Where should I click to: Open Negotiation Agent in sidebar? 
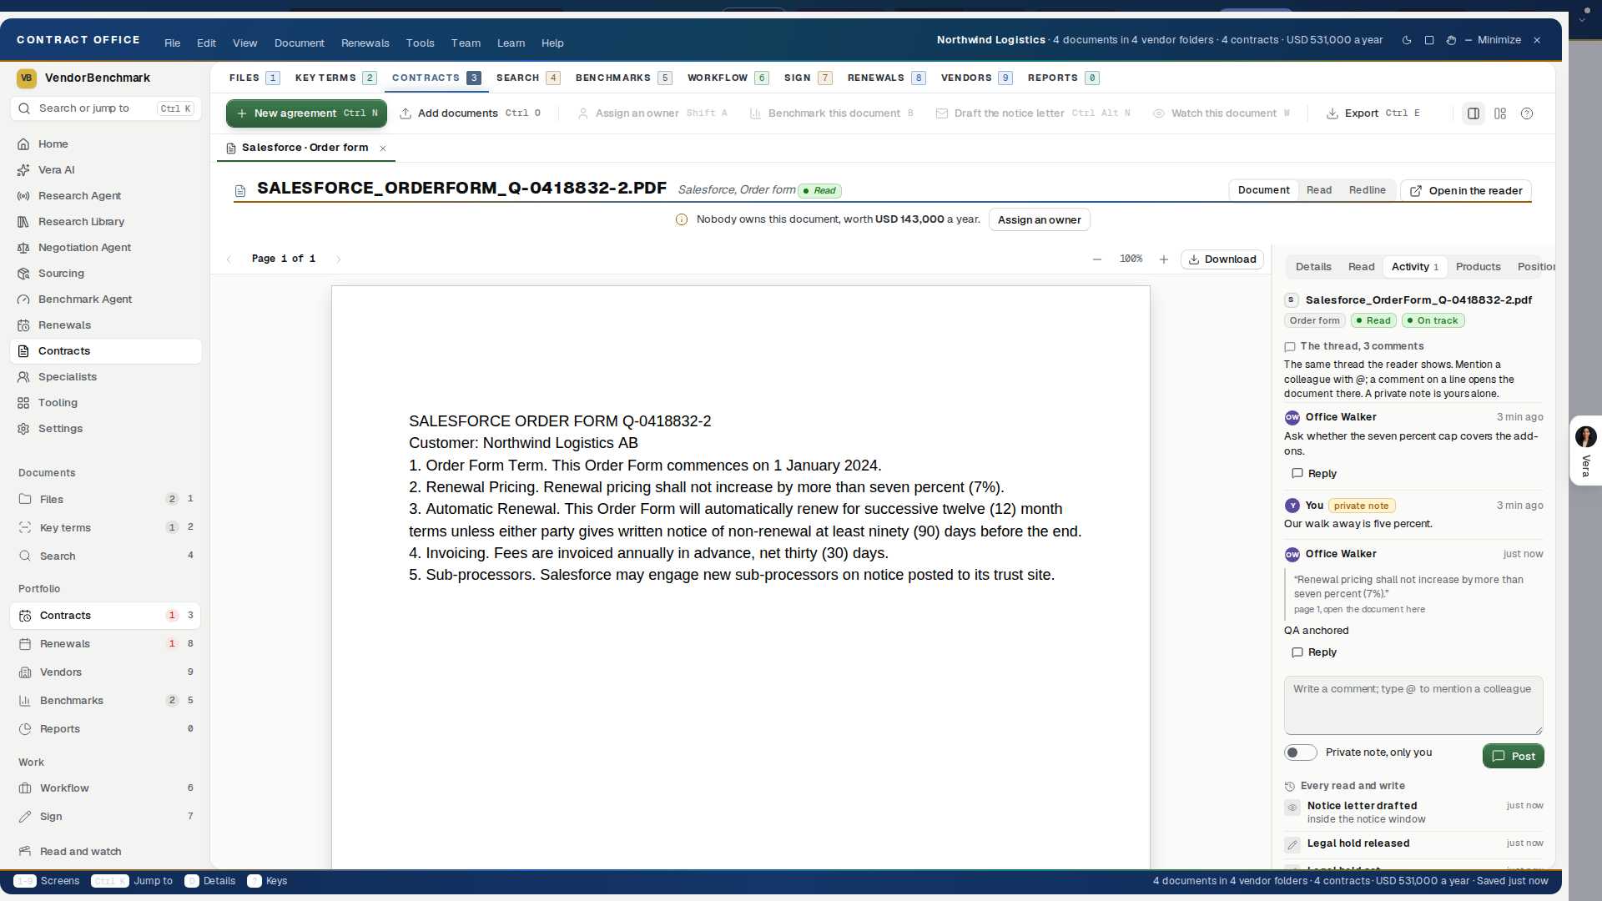pos(105,248)
